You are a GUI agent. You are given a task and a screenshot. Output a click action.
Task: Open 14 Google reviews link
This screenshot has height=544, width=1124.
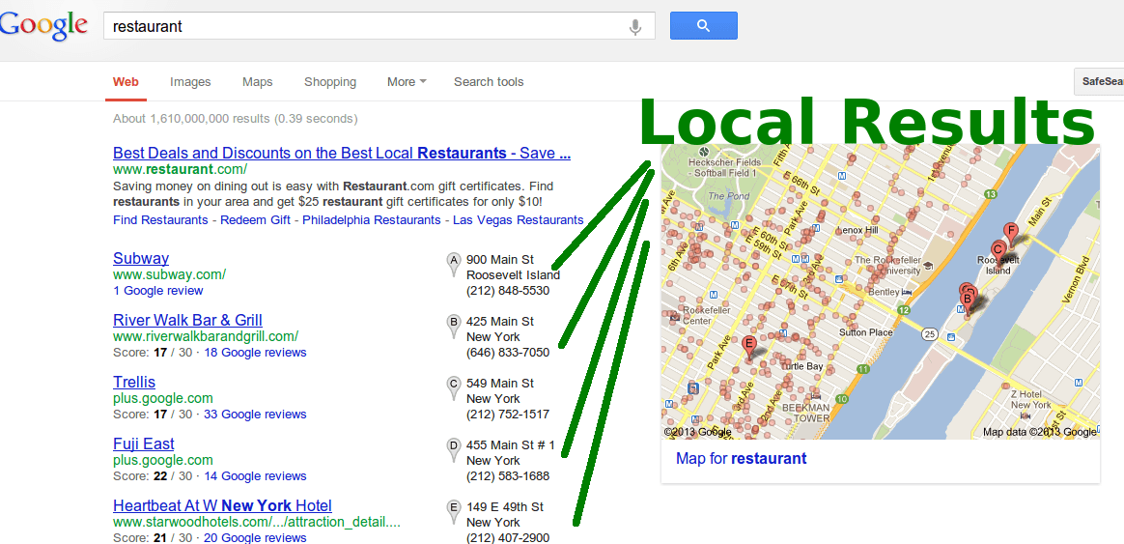(255, 475)
